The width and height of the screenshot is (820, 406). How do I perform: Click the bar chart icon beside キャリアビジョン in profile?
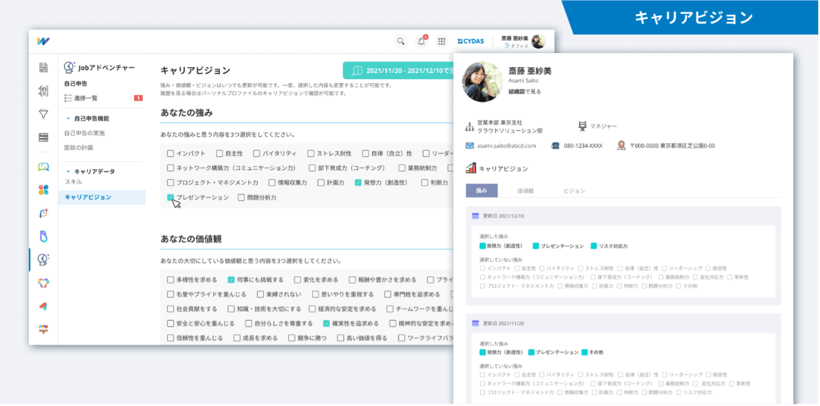click(471, 168)
